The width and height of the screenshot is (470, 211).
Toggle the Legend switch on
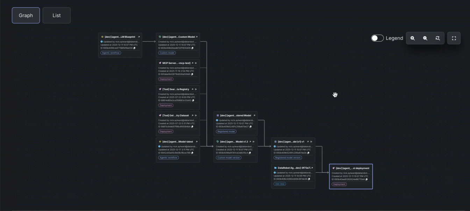click(377, 38)
